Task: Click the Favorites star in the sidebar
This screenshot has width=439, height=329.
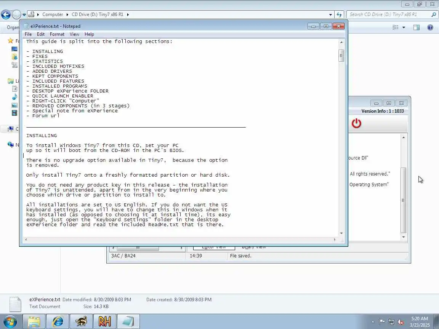Action: (11, 41)
